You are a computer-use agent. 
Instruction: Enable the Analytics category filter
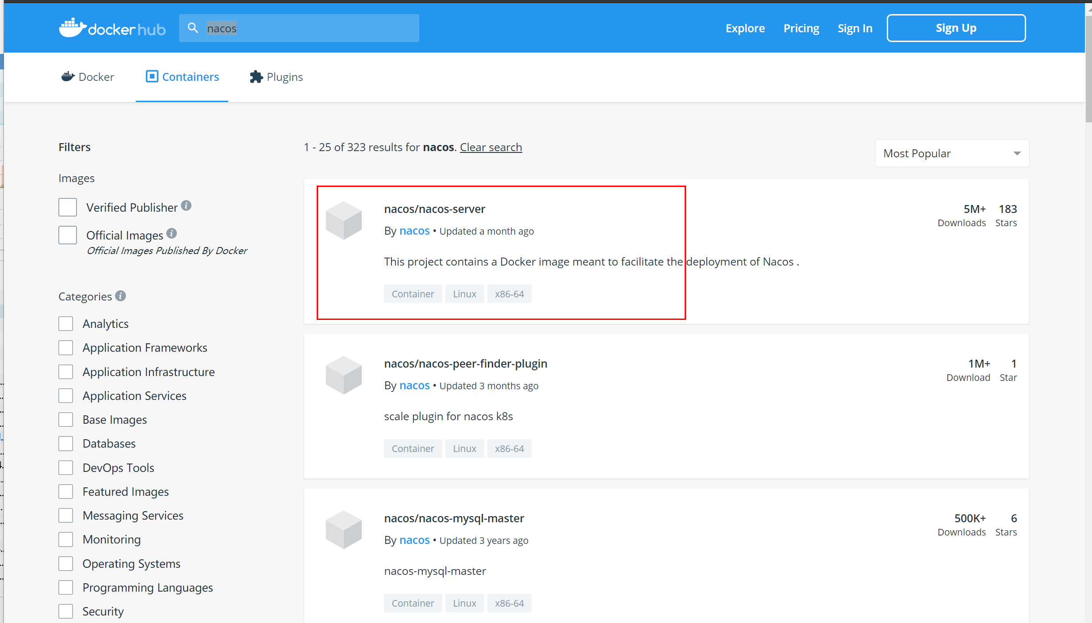coord(65,323)
